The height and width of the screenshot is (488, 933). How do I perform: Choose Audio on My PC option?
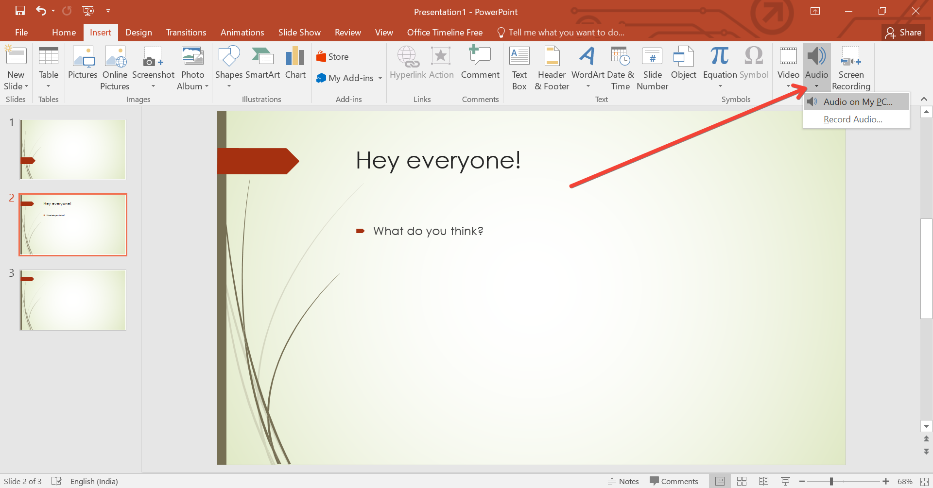(x=857, y=102)
